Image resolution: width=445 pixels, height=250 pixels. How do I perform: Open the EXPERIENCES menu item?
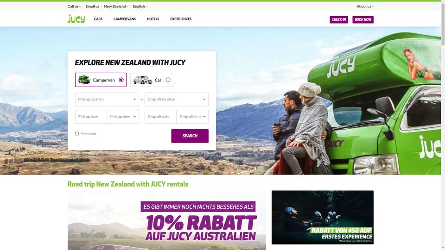[x=181, y=19]
